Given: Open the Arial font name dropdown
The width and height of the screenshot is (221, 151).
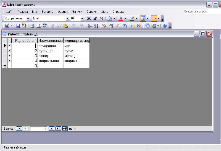Looking at the screenshot, I should coord(67,19).
